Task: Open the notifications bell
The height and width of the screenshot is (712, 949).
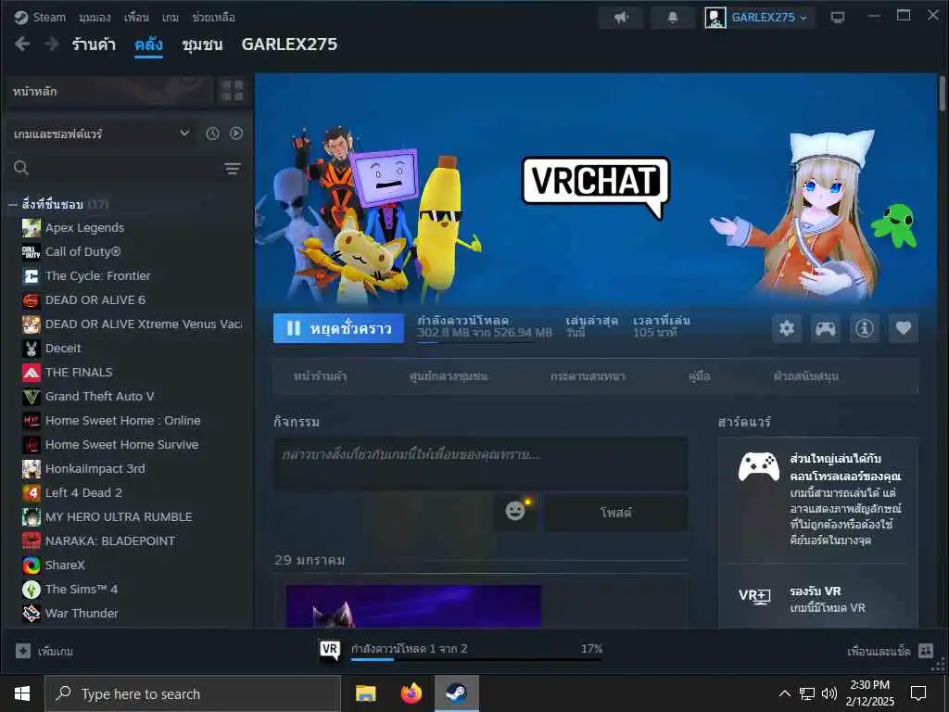Action: [x=673, y=18]
